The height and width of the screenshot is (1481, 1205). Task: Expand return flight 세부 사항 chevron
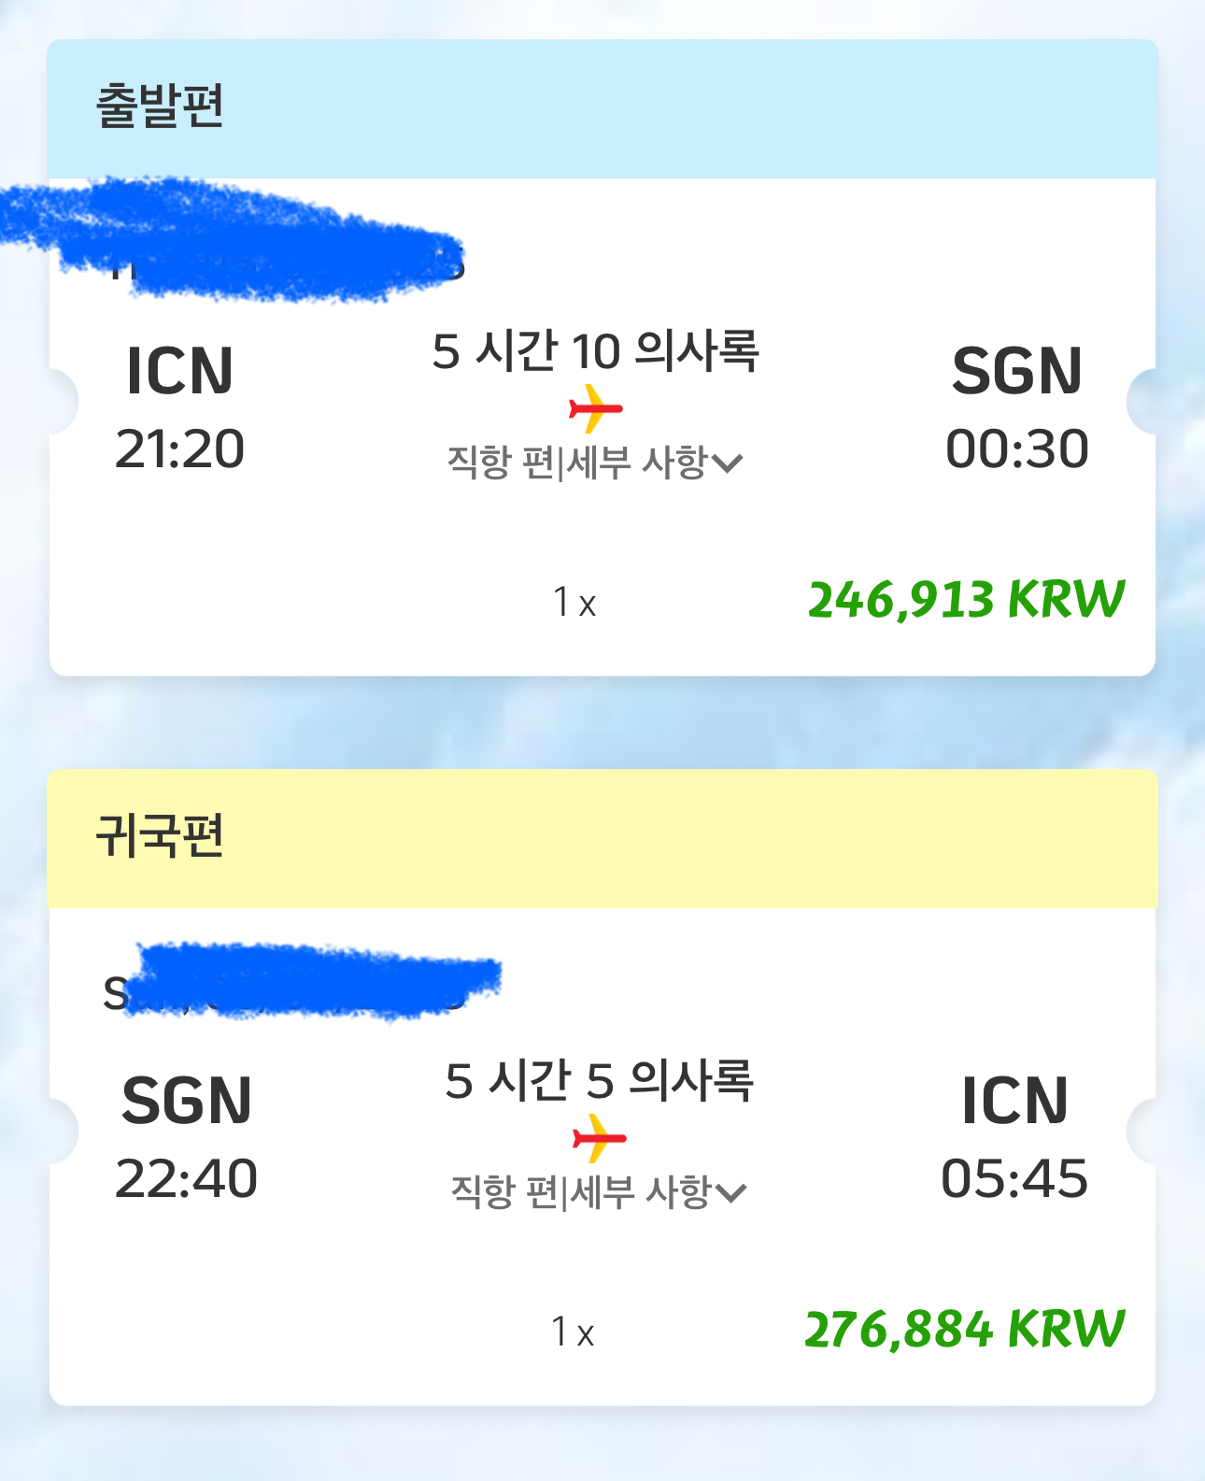[x=730, y=1192]
